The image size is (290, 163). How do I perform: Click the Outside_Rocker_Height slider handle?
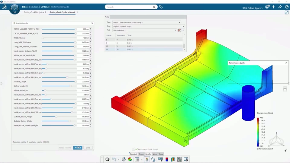(x=56, y=117)
